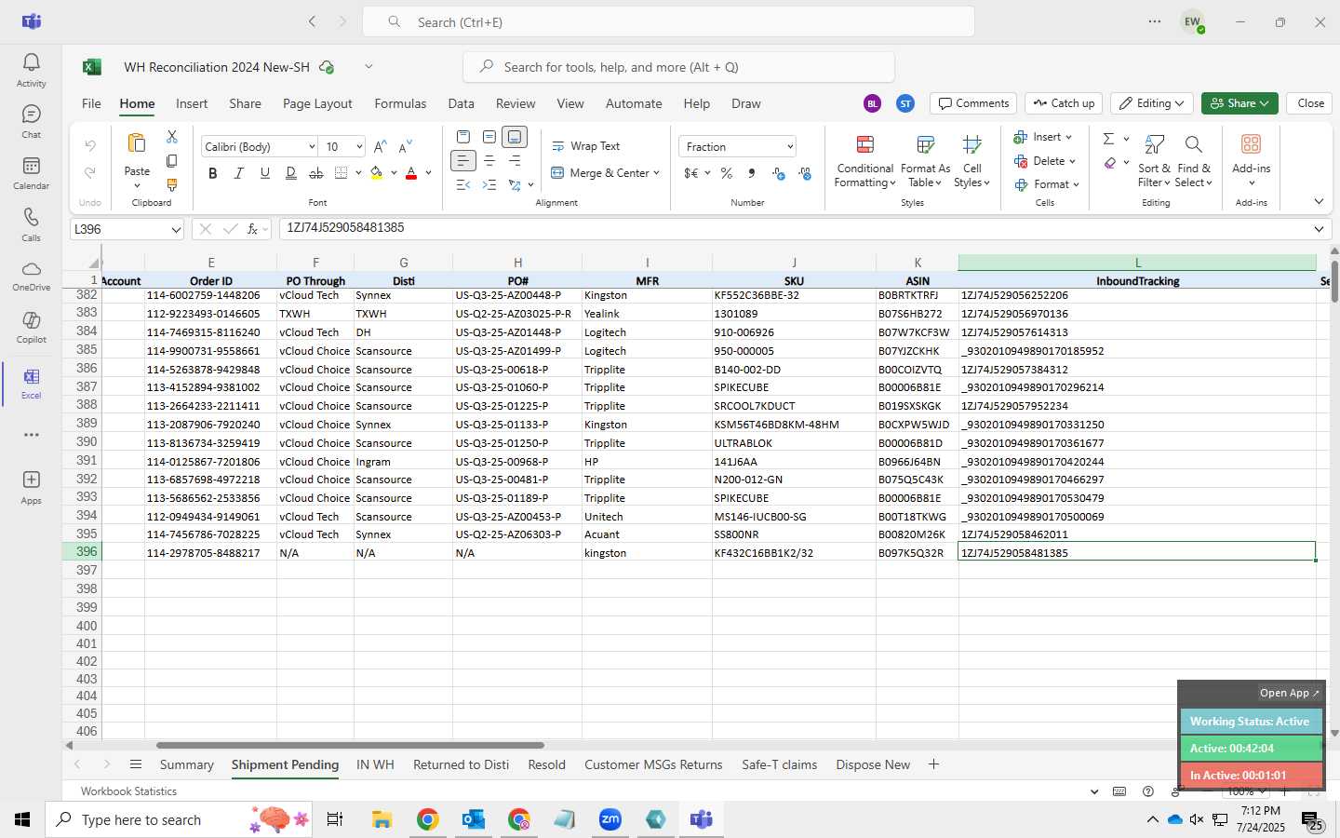Toggle strikethrough formatting
Screen dimensions: 1340x838
[x=316, y=173]
